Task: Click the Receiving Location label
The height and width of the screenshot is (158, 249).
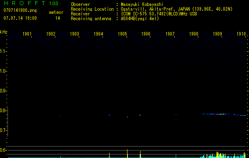Action: (92, 9)
